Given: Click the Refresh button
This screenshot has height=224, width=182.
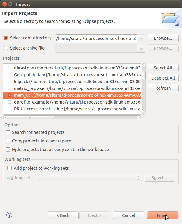Looking at the screenshot, I should [x=163, y=88].
